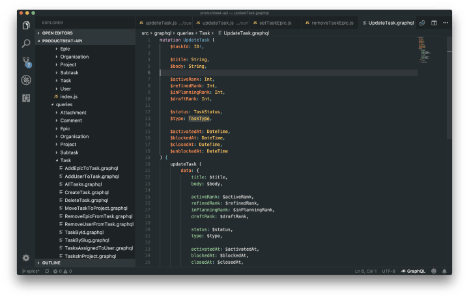Expand the User folder

85,89
